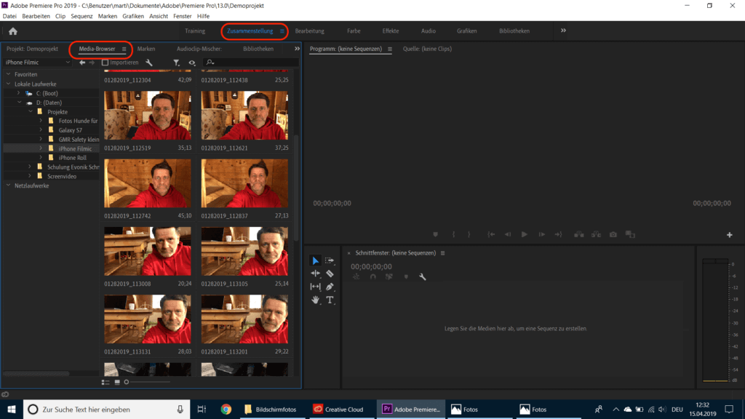Click the Mark In brace button
The image size is (745, 419).
coord(453,234)
